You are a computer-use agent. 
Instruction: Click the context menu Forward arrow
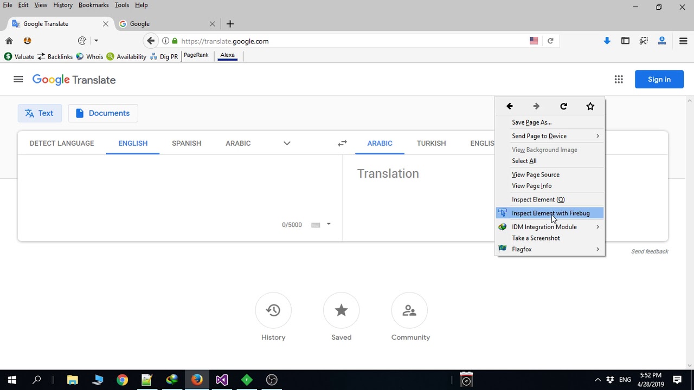(536, 106)
